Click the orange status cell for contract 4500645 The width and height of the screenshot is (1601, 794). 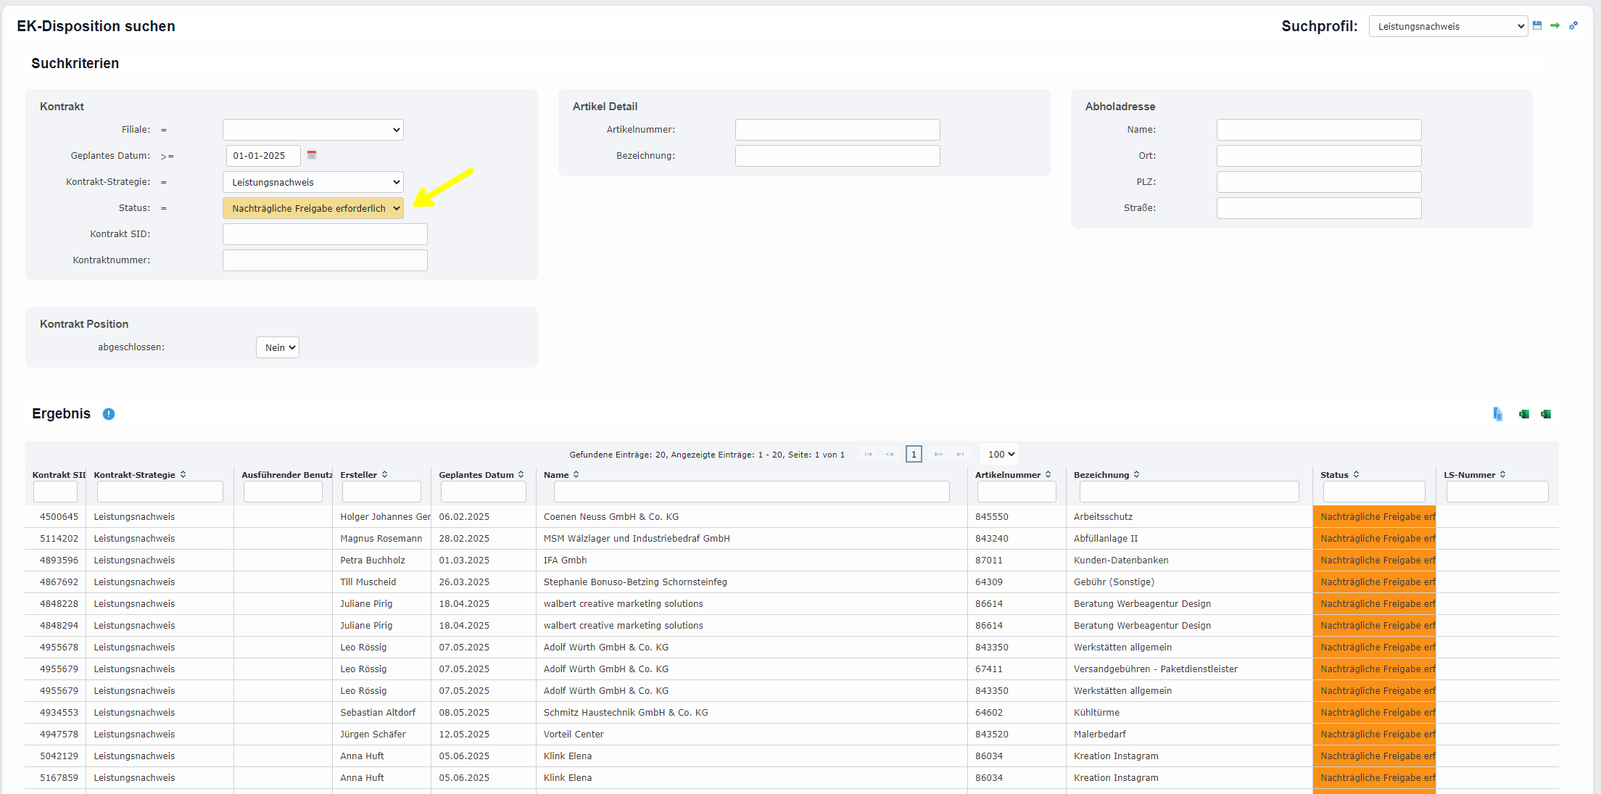[1374, 517]
